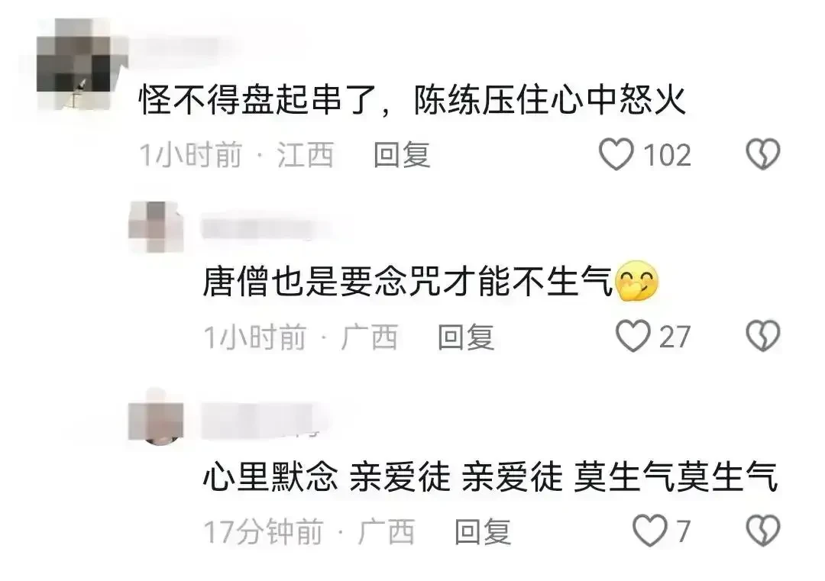Like the 心里默念 reply via its heart icon
825x581 pixels.
point(650,531)
